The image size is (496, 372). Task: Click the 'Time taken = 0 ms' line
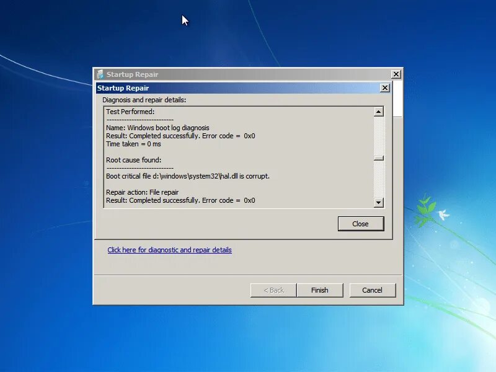[133, 144]
